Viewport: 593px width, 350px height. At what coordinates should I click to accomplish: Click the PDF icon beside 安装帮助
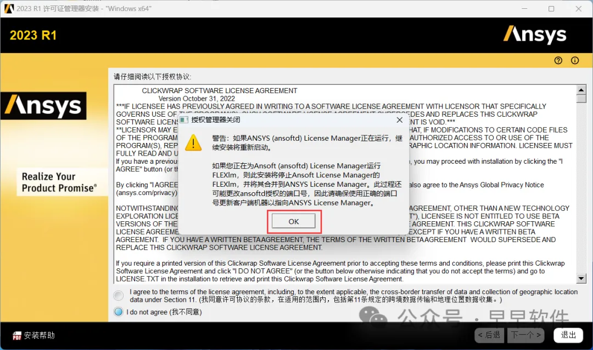[16, 336]
